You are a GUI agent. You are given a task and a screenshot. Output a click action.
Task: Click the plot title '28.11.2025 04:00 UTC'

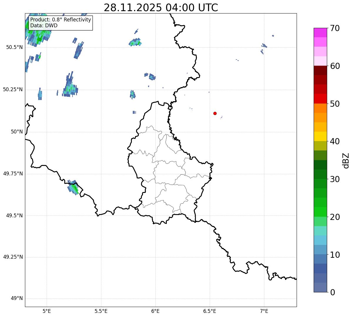click(x=161, y=7)
